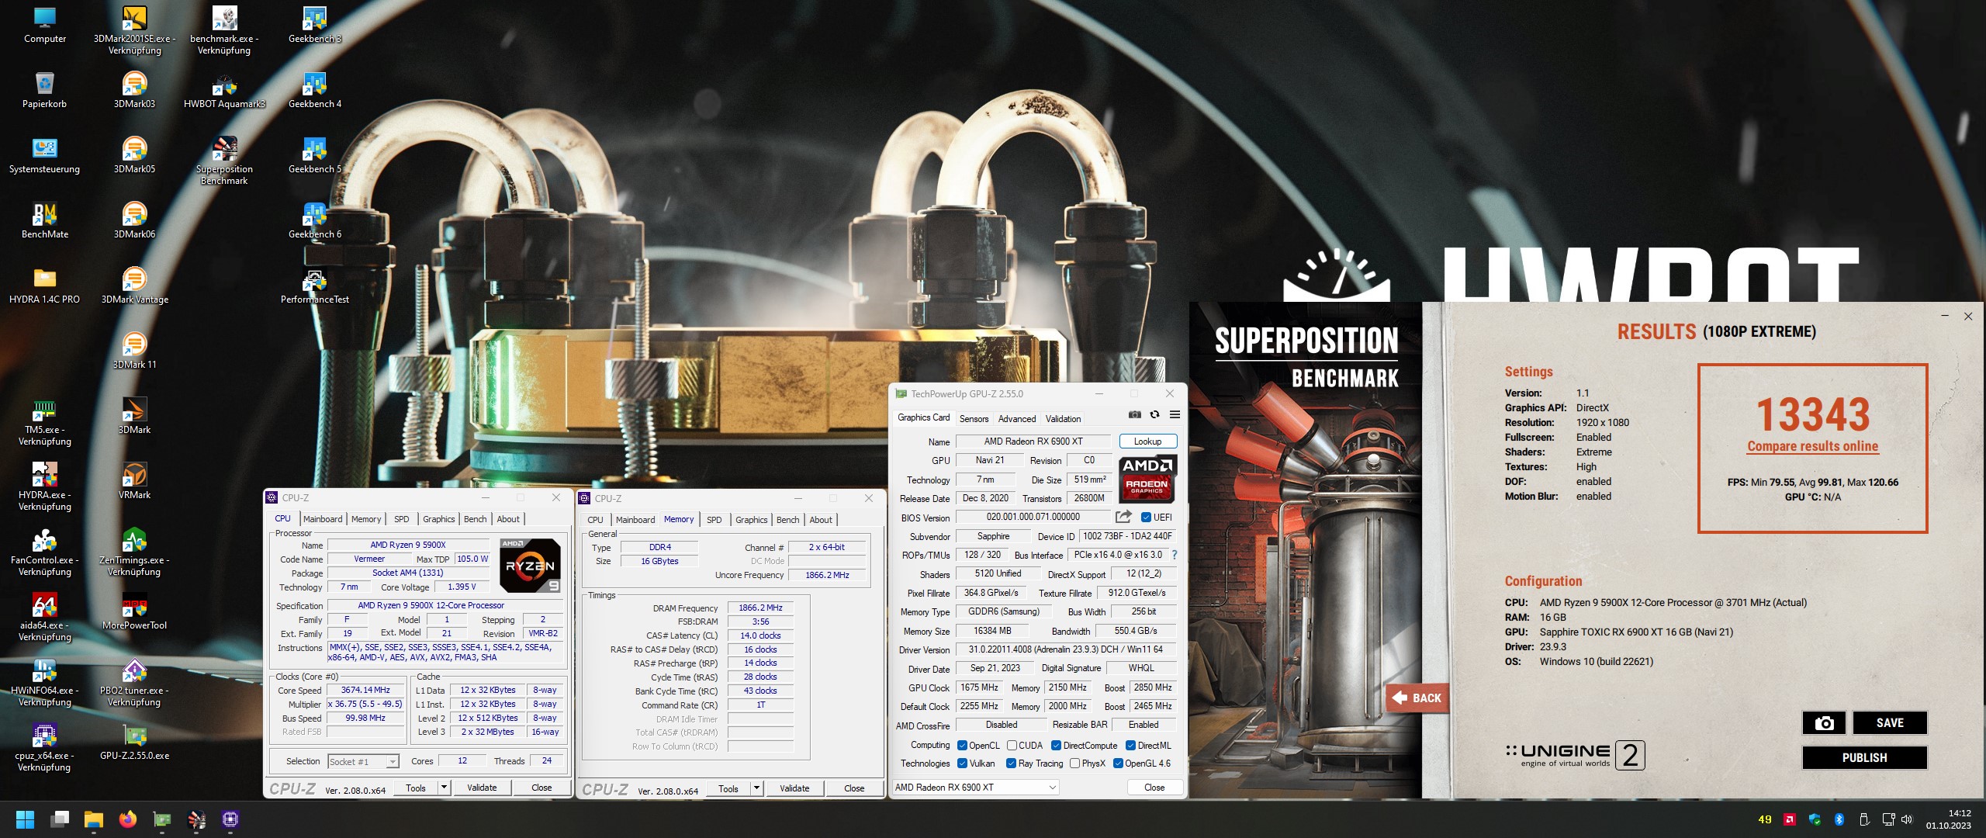1986x838 pixels.
Task: Open the Geekbench 6 desktop icon
Action: 314,220
